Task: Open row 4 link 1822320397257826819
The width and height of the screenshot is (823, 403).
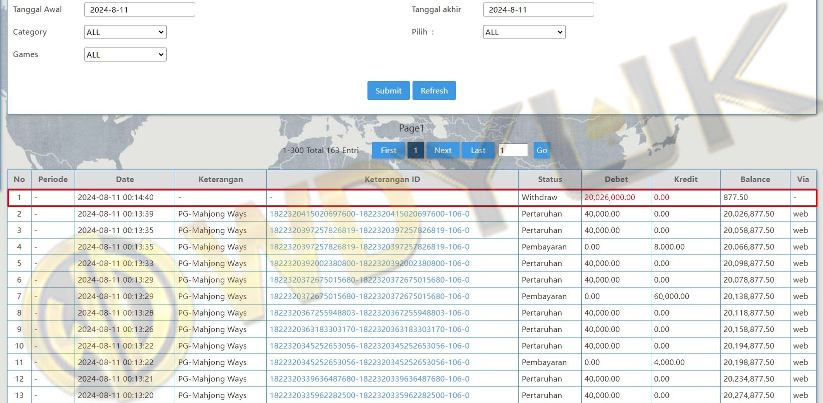Action: tap(369, 246)
